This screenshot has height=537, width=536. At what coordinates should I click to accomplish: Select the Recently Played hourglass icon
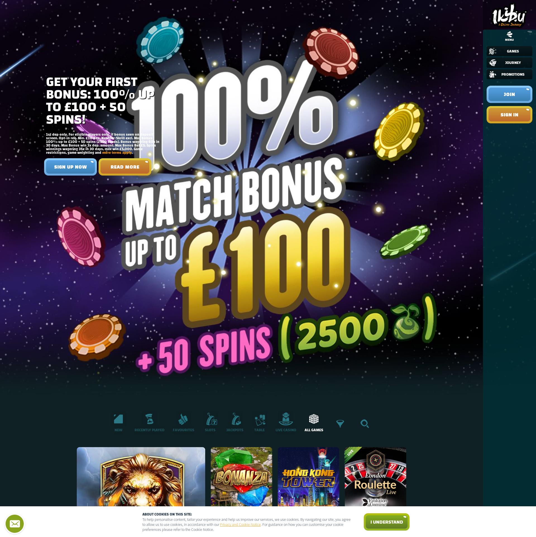tap(149, 419)
